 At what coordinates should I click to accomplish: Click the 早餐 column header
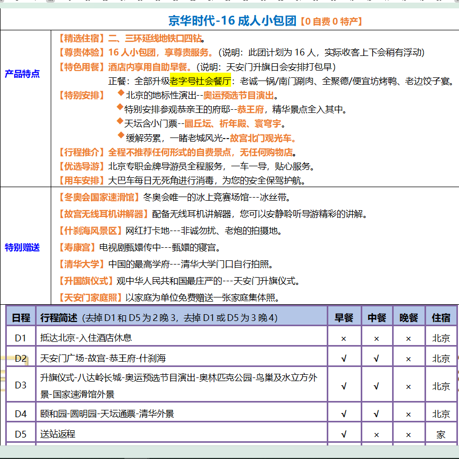tap(343, 317)
